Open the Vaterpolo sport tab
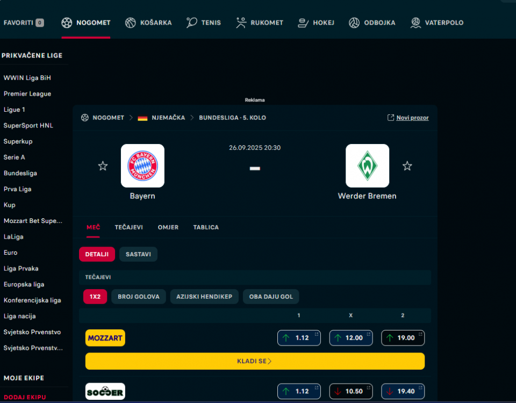 click(437, 23)
